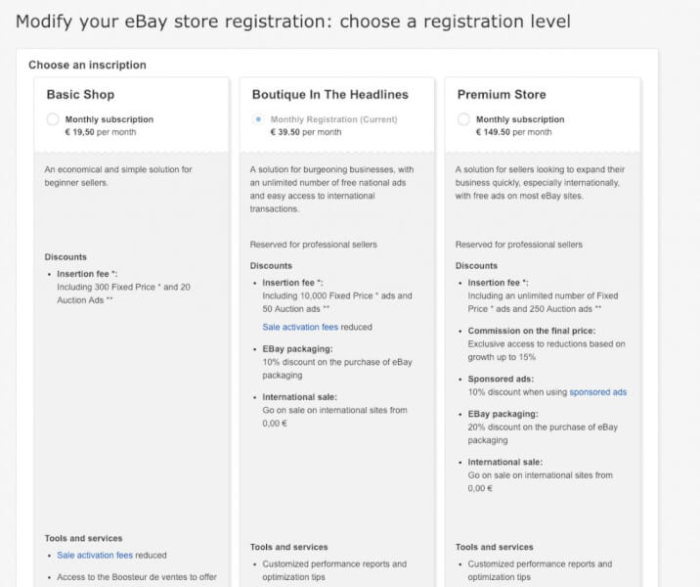Click the € 19,50 per month price
700x587 pixels.
click(101, 132)
